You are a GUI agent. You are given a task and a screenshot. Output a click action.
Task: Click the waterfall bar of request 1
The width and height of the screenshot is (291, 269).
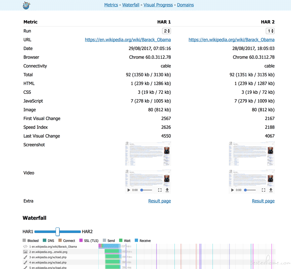110,246
